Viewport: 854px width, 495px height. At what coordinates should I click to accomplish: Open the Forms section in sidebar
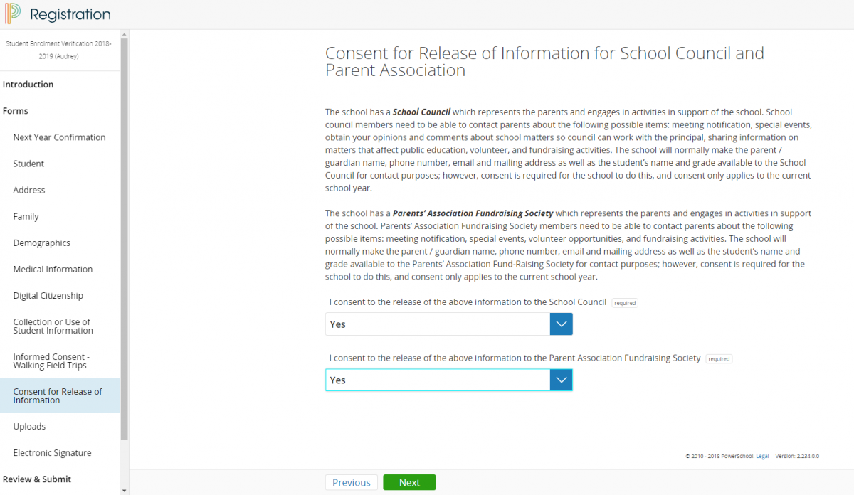(16, 111)
